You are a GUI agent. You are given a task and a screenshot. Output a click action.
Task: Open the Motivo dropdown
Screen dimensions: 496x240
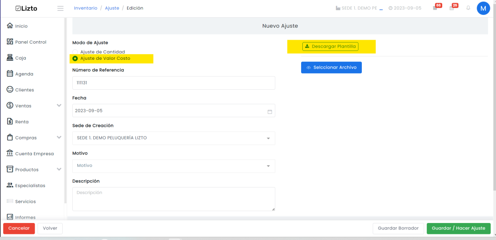click(x=174, y=166)
